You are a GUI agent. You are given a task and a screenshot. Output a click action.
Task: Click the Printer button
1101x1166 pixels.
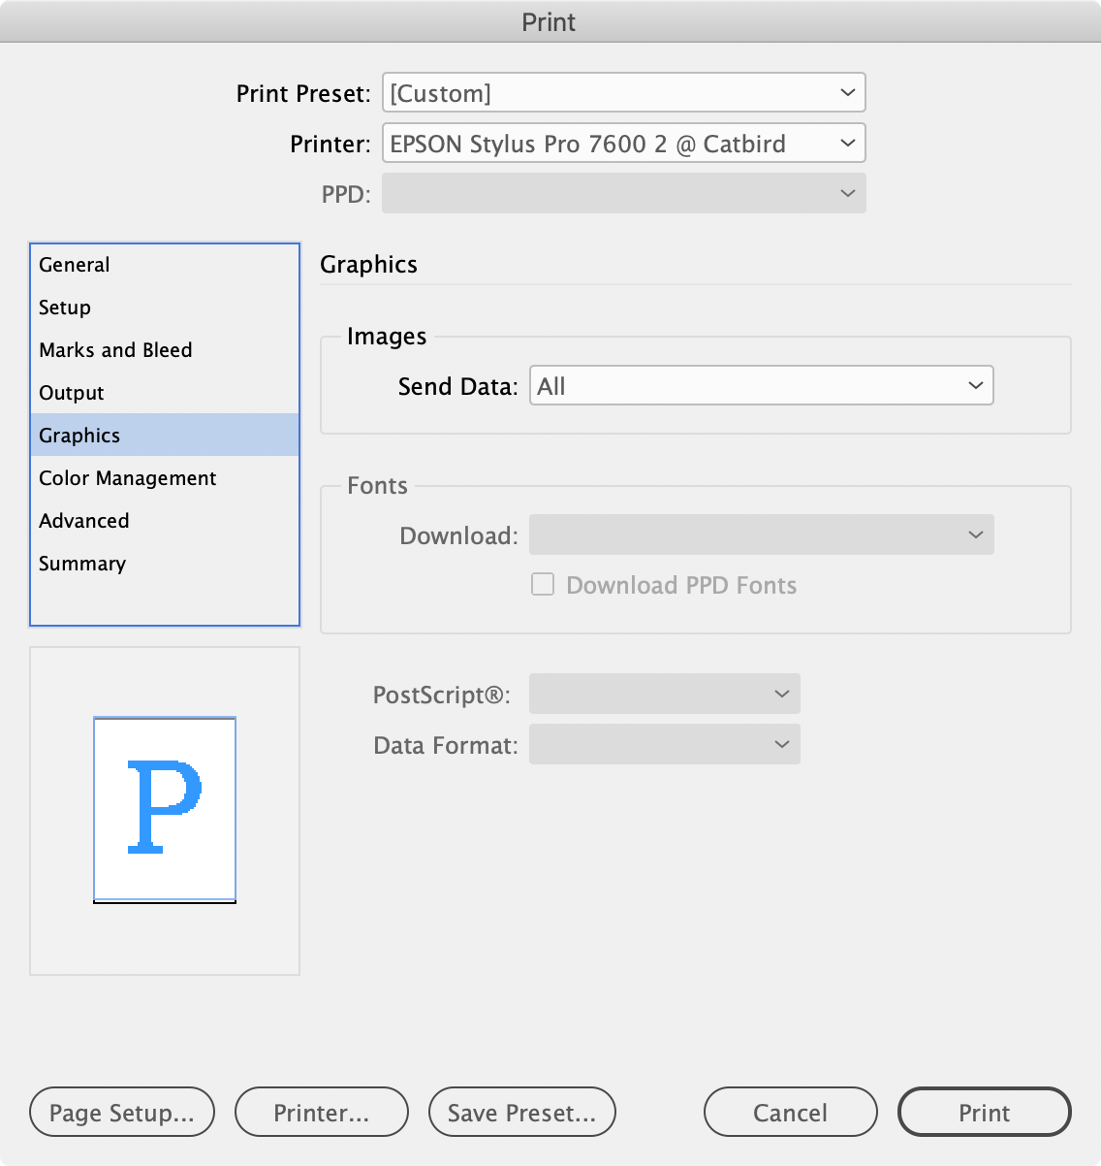(x=322, y=1112)
